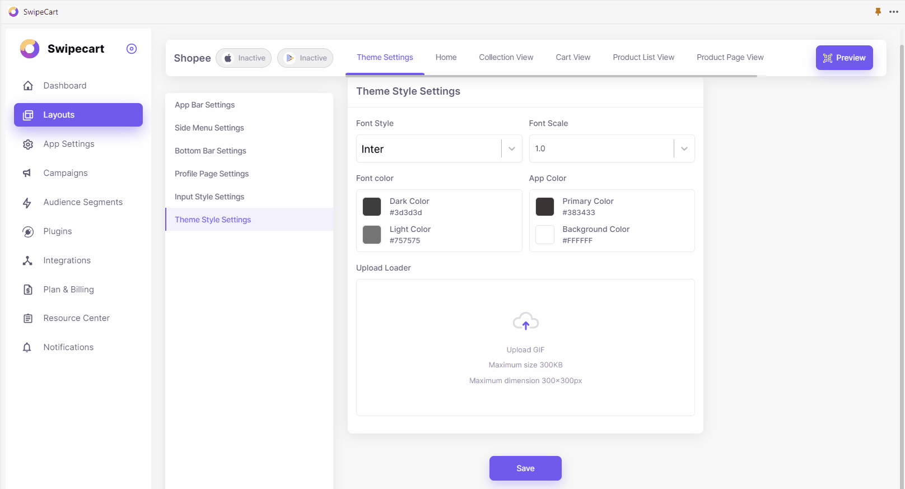Open Input Style Settings
The height and width of the screenshot is (489, 905).
249,197
